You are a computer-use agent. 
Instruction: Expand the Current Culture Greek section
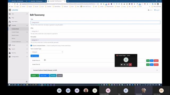pyautogui.click(x=157, y=70)
